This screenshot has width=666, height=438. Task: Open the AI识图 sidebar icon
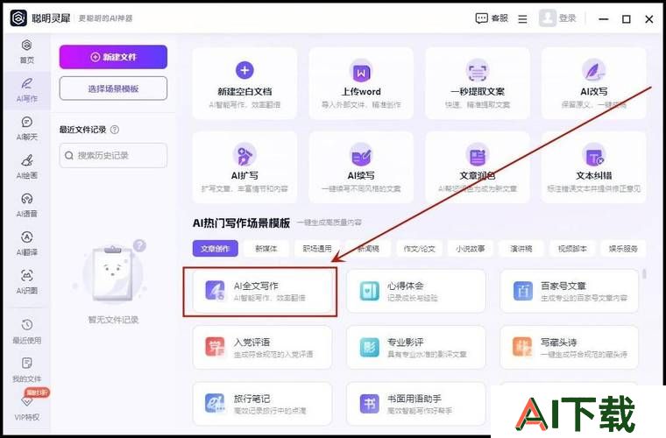coord(27,275)
